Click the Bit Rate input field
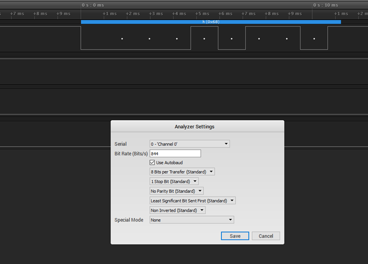368x264 pixels. point(175,153)
